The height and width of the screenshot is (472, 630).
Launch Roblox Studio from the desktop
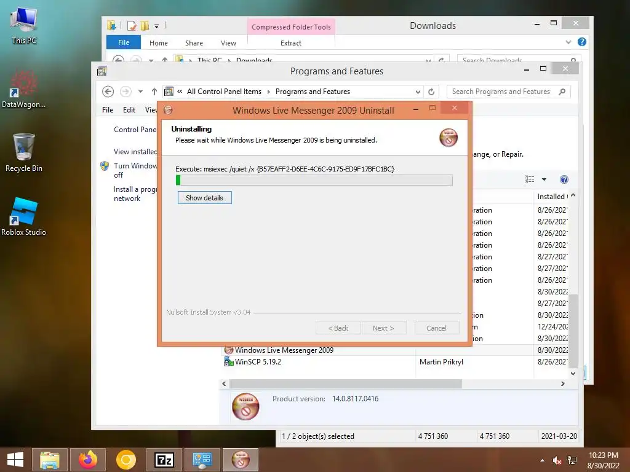click(x=24, y=217)
